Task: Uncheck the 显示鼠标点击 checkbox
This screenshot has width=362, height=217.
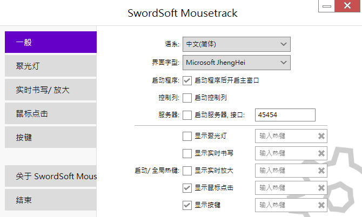Action: (x=187, y=188)
